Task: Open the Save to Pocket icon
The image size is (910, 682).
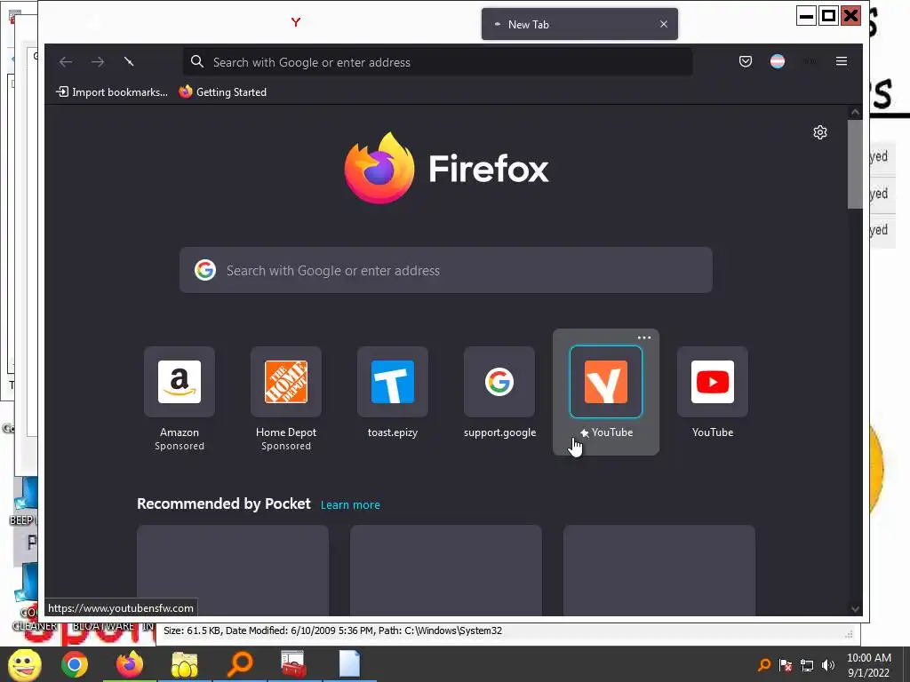Action: pos(746,61)
